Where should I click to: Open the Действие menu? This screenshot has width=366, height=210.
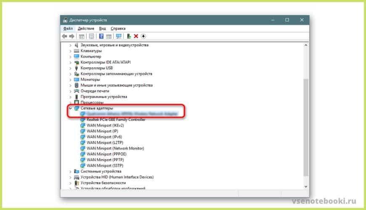tap(86, 29)
